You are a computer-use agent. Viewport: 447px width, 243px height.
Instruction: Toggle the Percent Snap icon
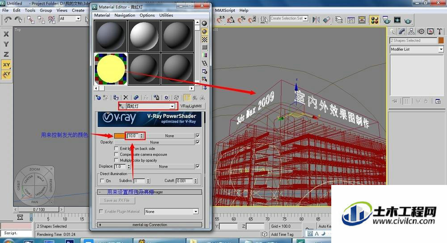tap(241, 20)
